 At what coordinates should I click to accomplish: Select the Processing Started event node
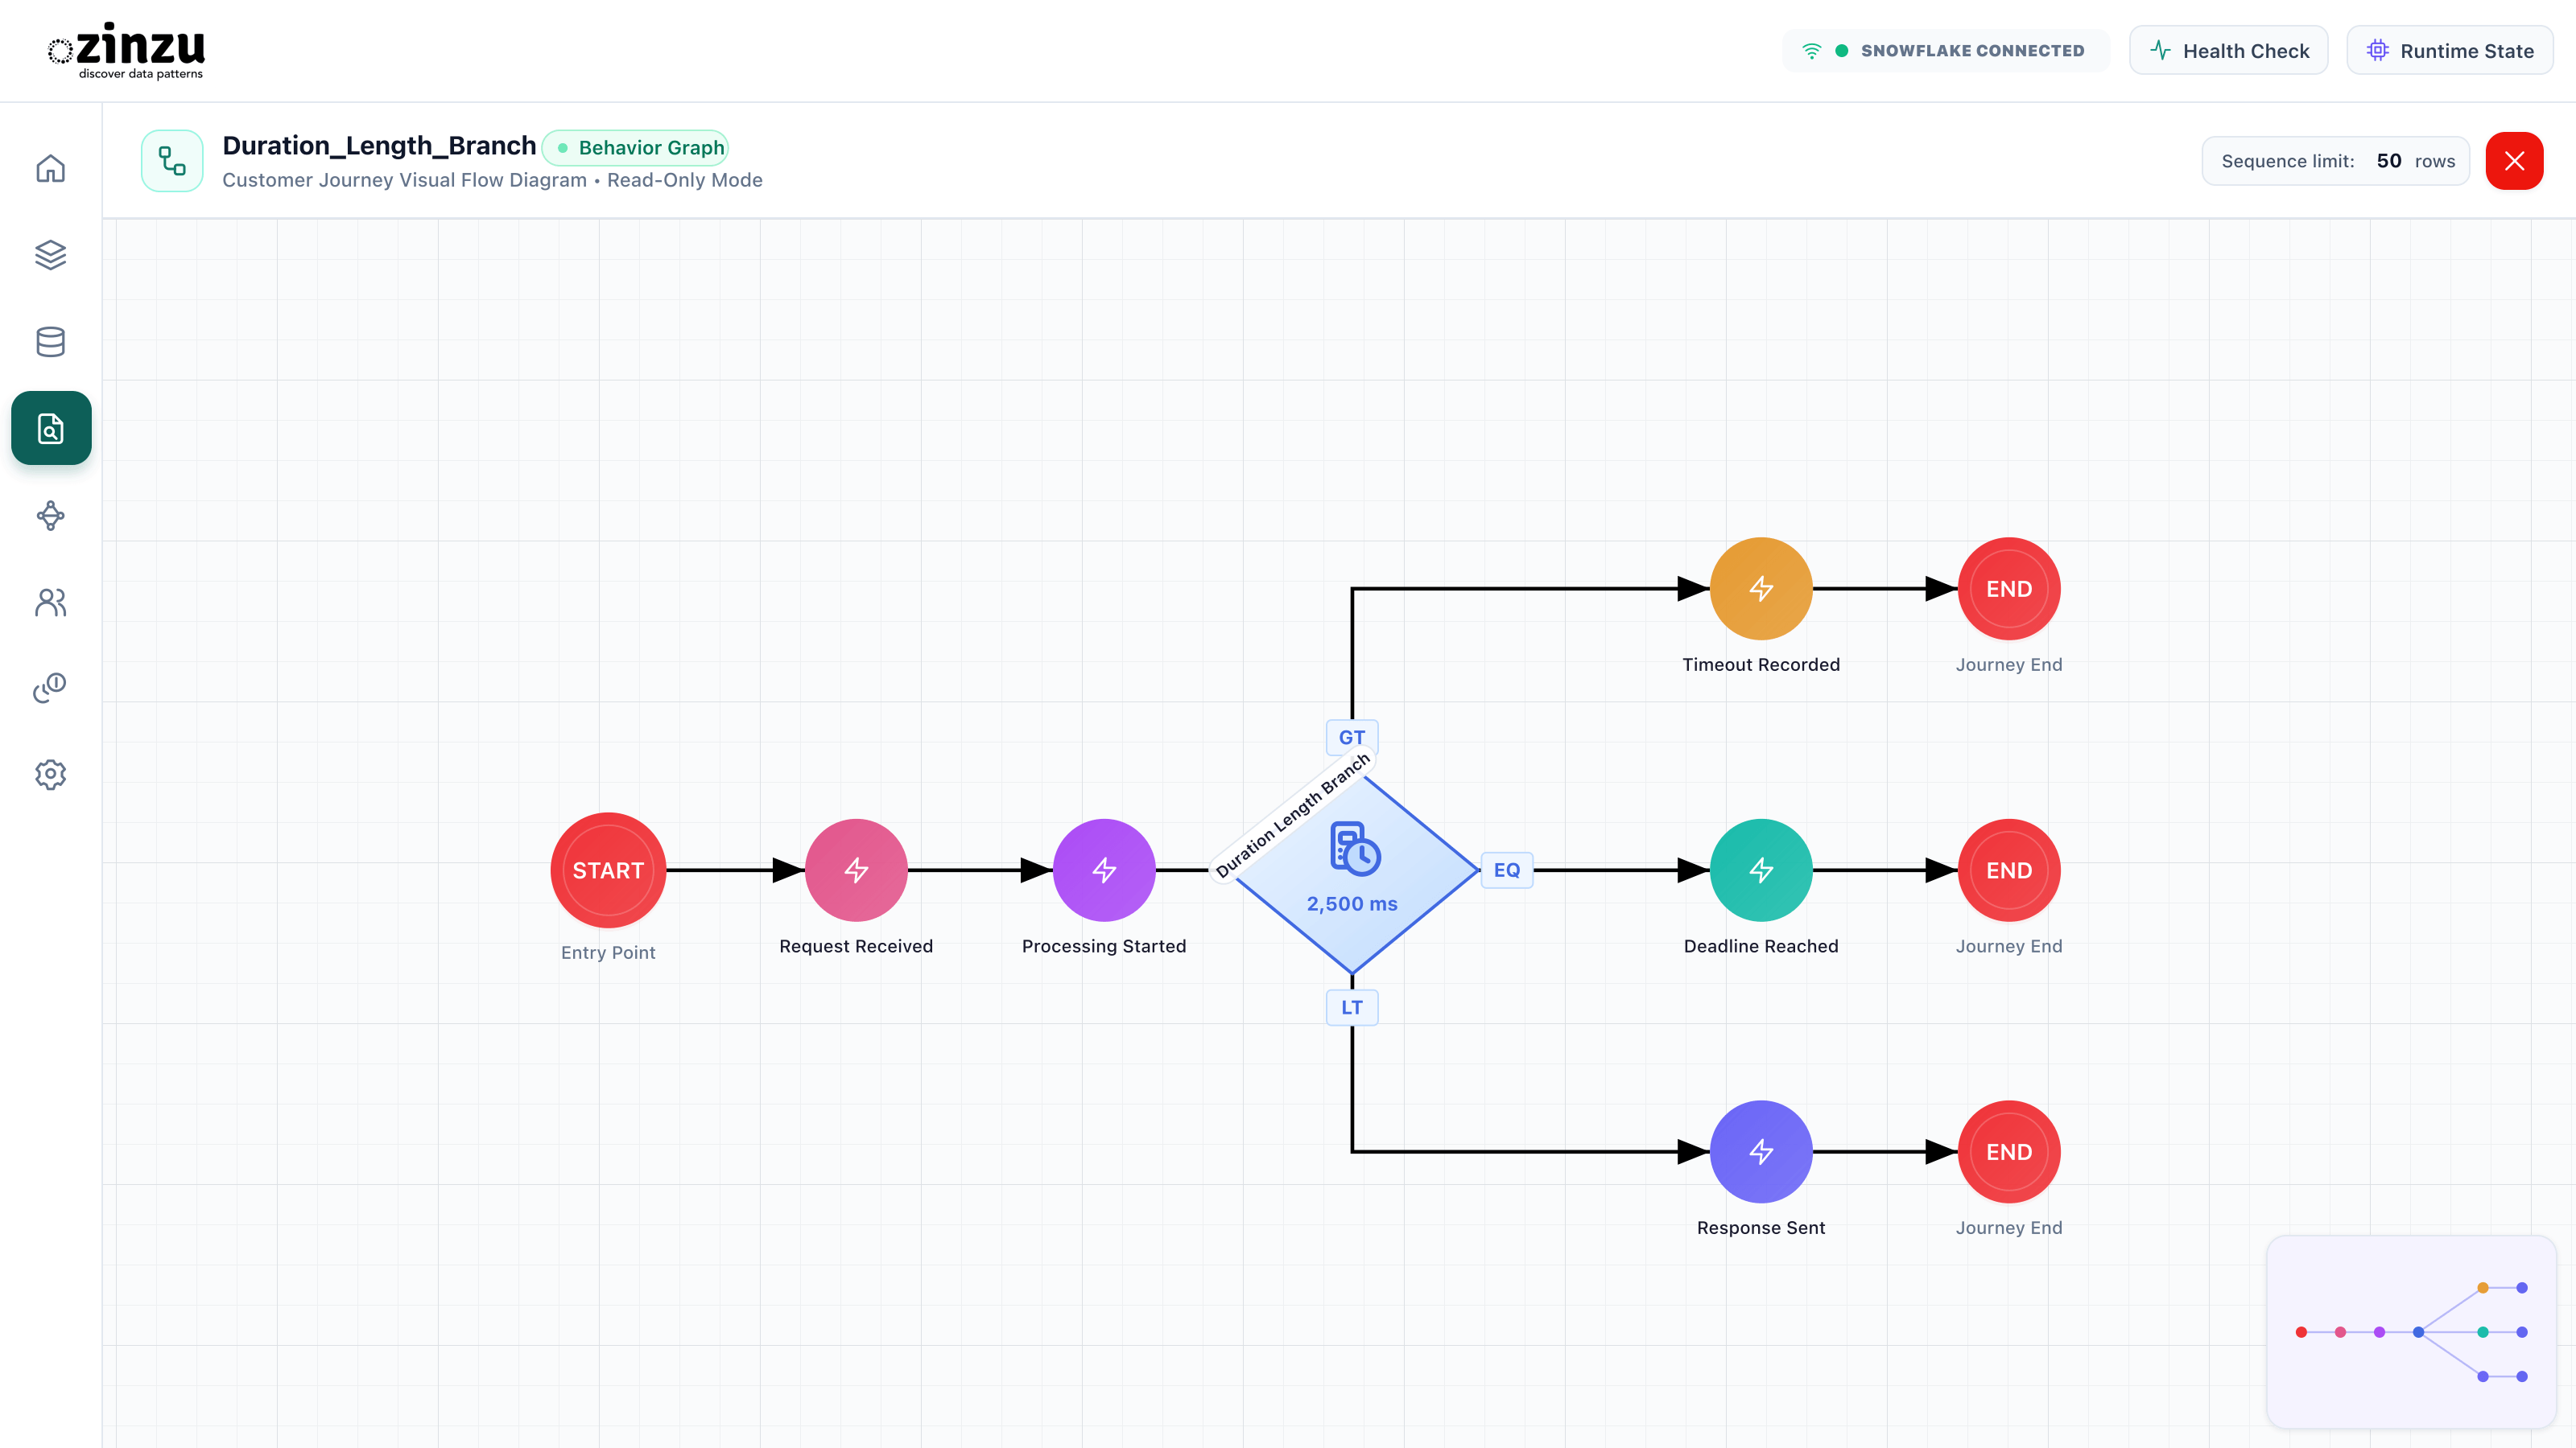click(1104, 870)
